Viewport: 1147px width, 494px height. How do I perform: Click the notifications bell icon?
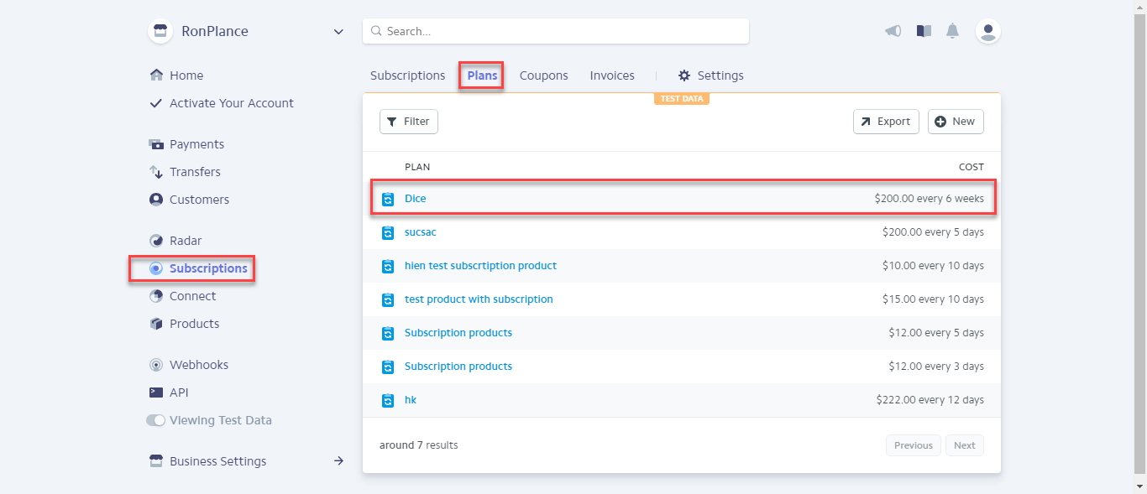(952, 31)
